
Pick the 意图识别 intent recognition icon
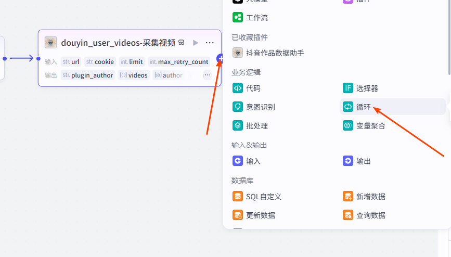[238, 107]
